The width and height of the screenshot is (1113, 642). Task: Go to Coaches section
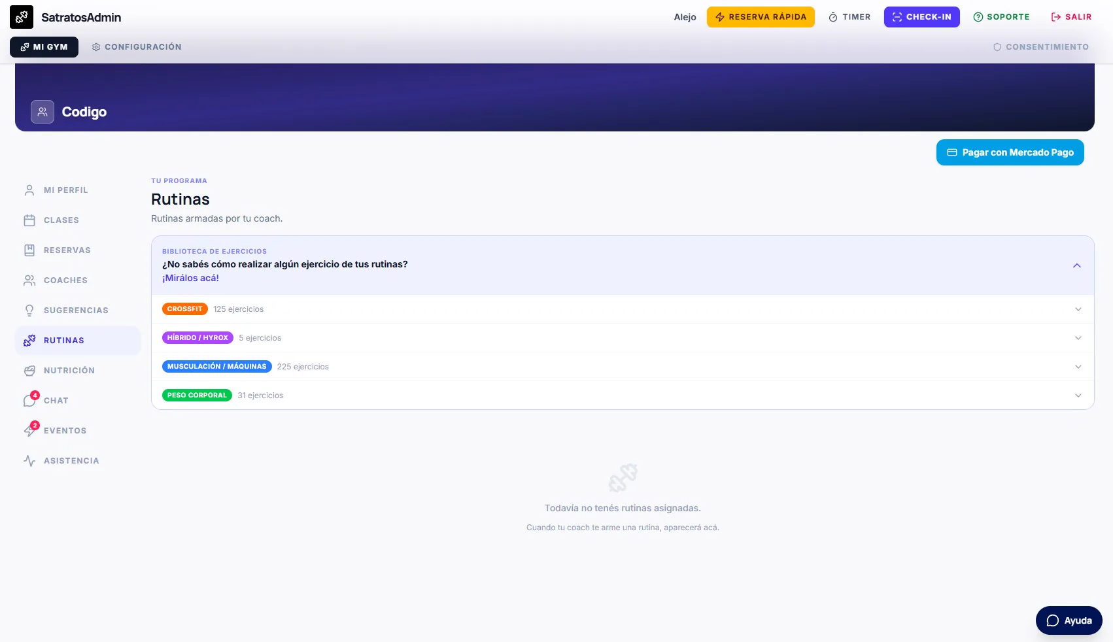78,280
